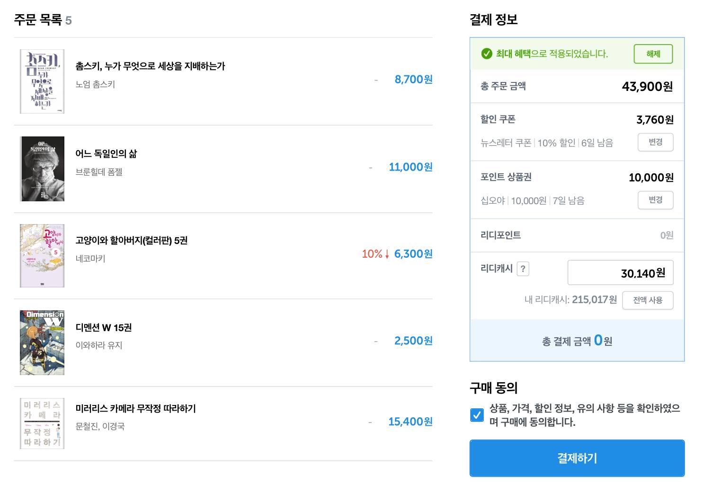Click the book title 어느 독일인의 삶
The height and width of the screenshot is (486, 713).
106,154
